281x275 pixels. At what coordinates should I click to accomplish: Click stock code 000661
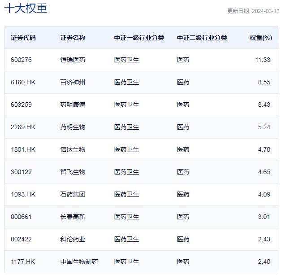[x=22, y=217]
